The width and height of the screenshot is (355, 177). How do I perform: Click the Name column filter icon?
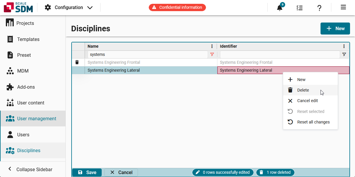tap(212, 54)
